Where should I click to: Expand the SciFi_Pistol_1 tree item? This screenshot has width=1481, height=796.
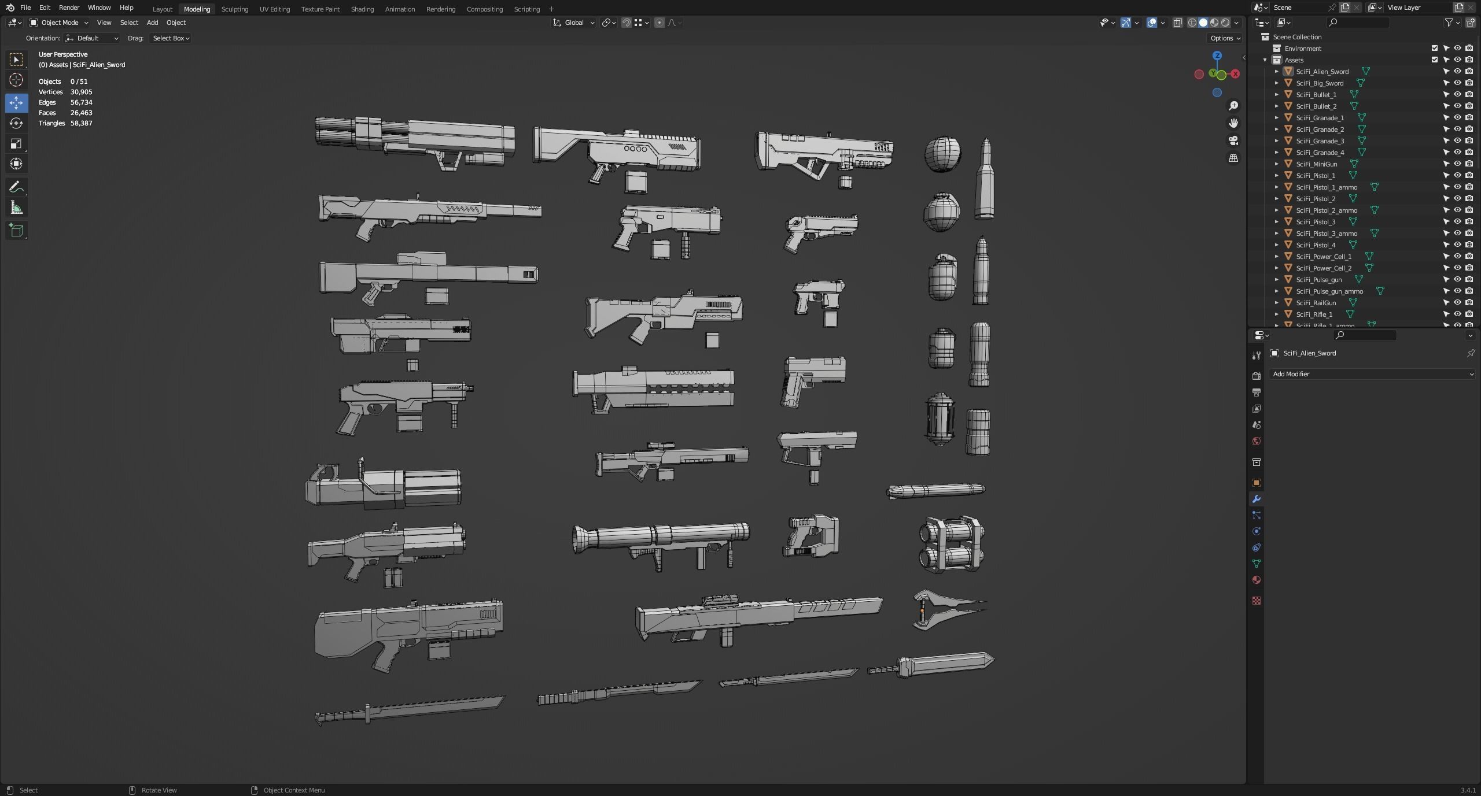click(x=1277, y=176)
